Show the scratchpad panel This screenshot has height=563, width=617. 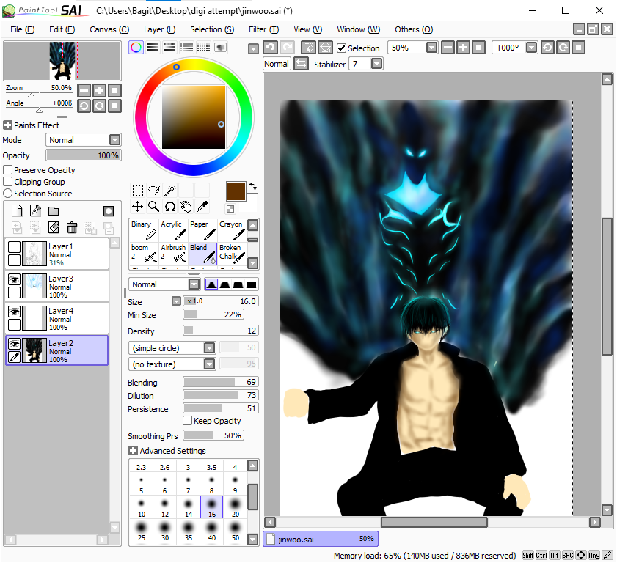coord(220,48)
